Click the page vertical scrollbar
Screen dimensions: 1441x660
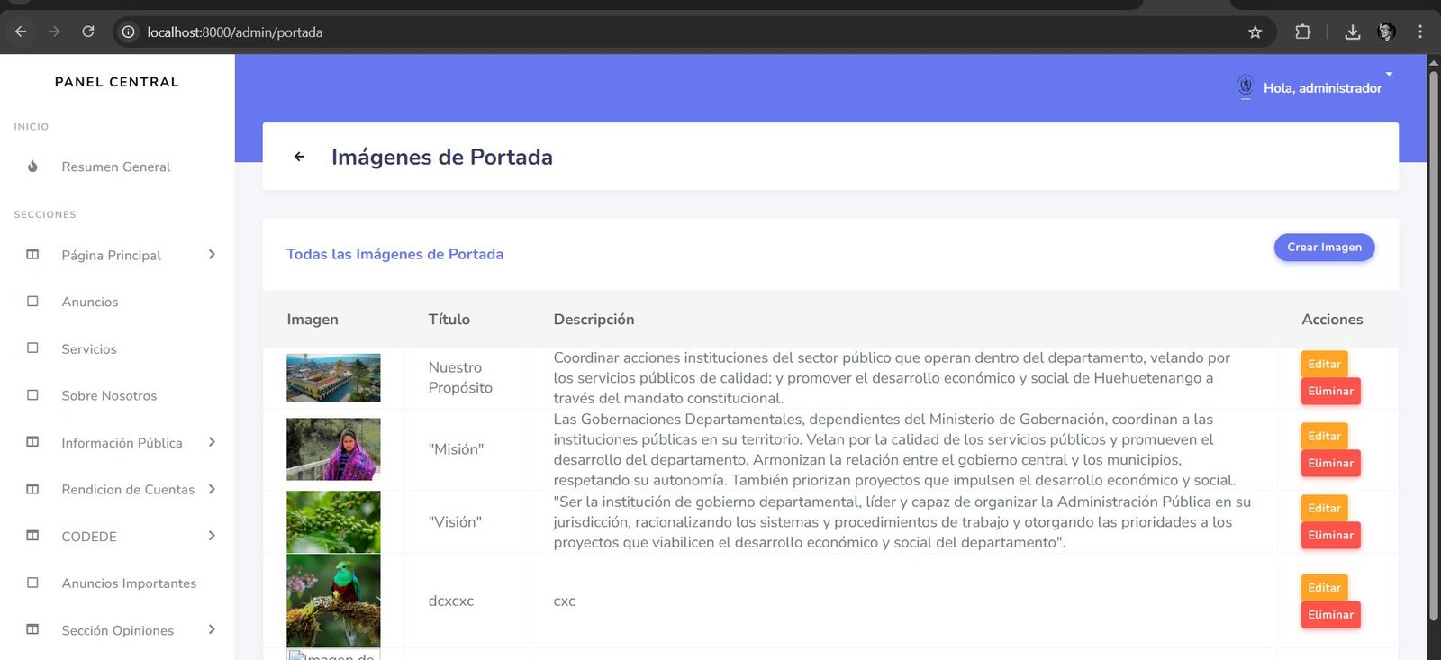1433,342
